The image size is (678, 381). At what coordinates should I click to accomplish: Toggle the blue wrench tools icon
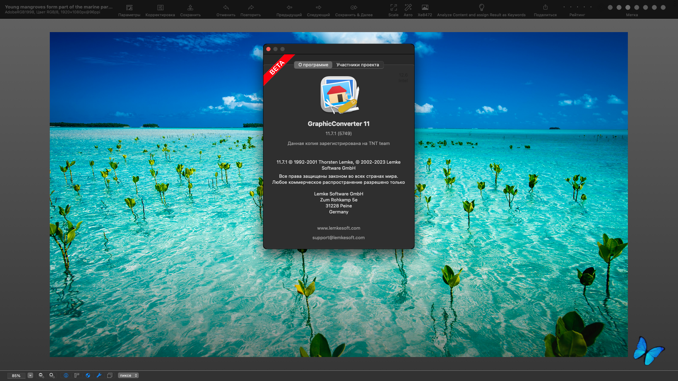99,375
